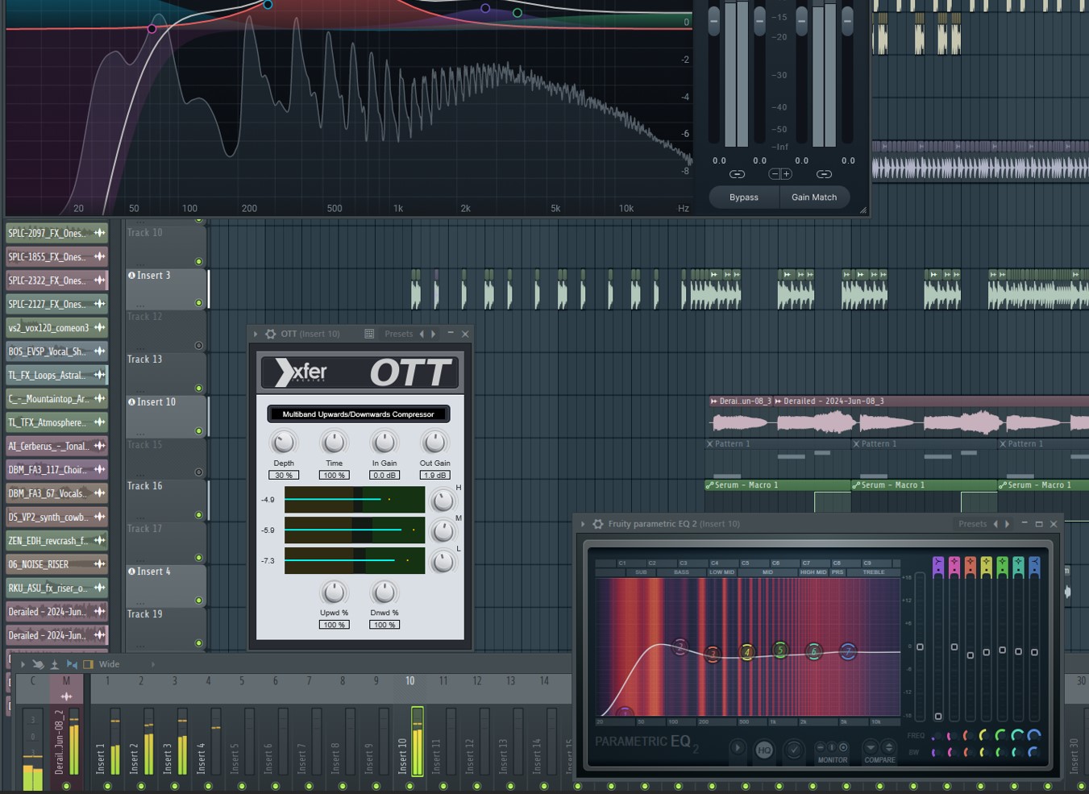Click EQ band 2 node

[x=680, y=647]
